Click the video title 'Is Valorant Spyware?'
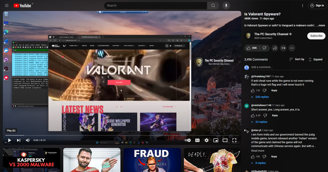 coord(262,14)
